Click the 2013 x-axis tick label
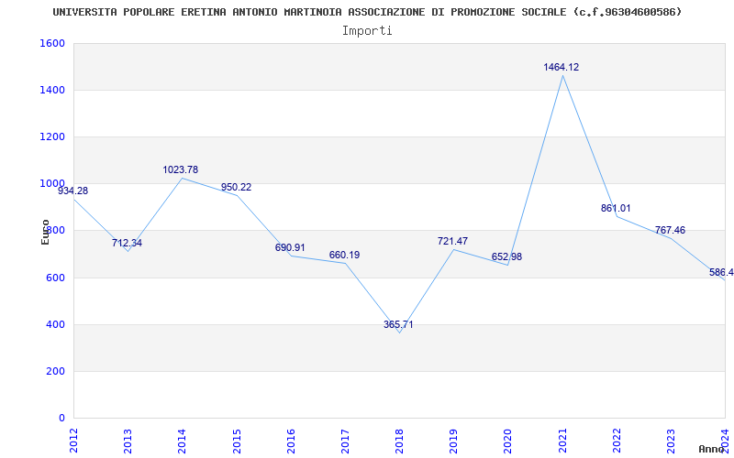 tap(128, 441)
